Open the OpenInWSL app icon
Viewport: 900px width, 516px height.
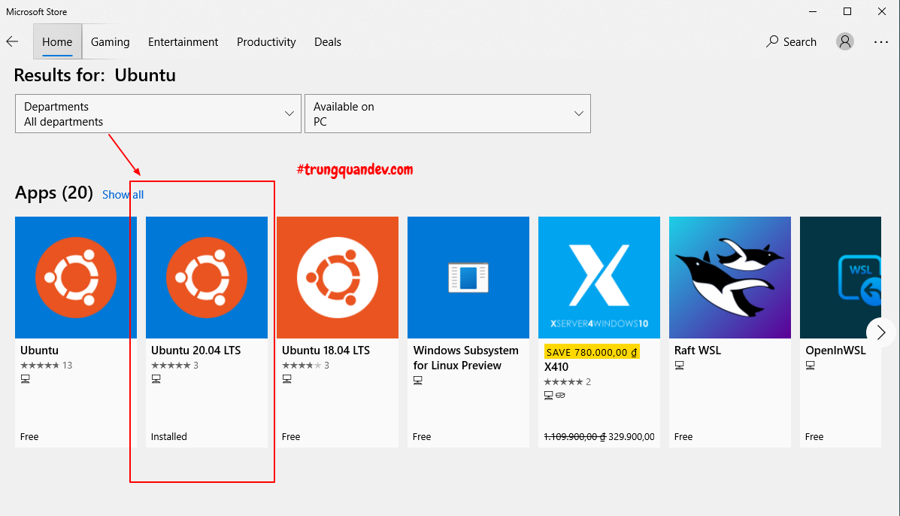pos(841,278)
